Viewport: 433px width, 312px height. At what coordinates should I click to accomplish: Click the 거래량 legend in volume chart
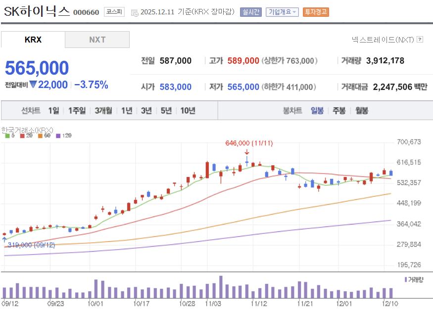(414, 280)
